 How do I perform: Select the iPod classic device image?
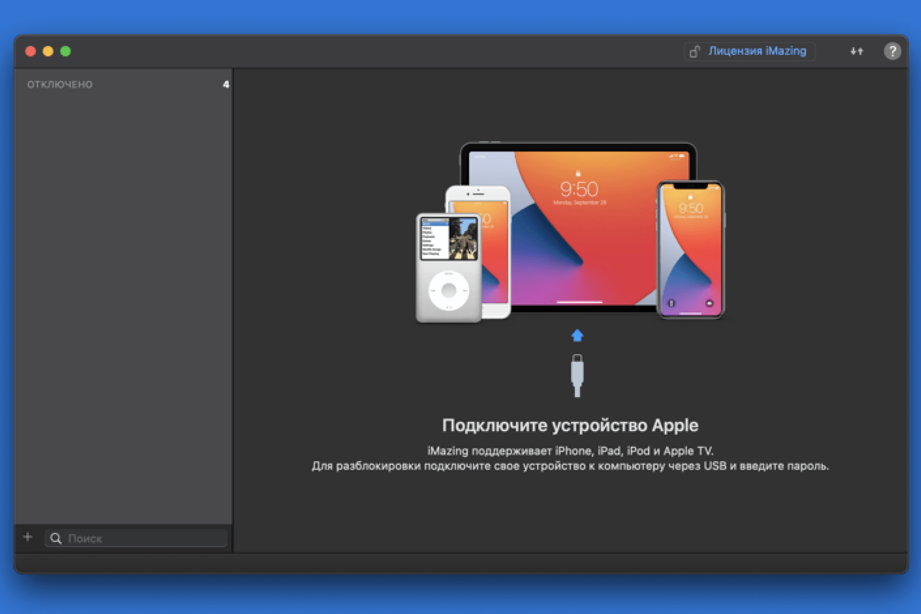448,268
